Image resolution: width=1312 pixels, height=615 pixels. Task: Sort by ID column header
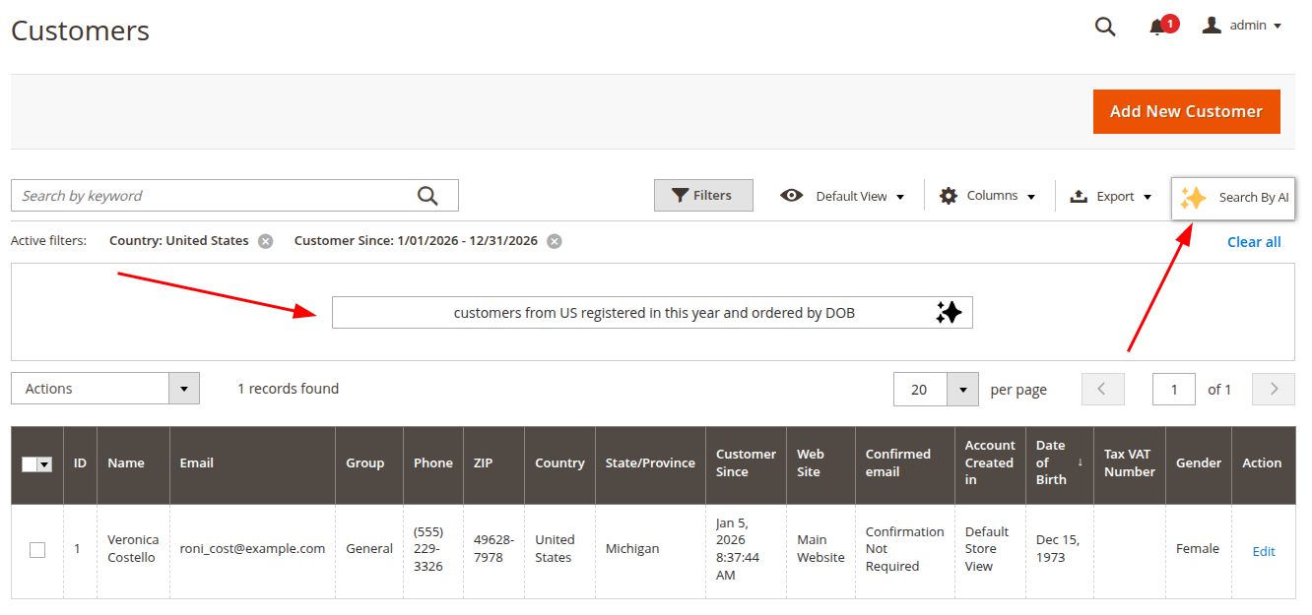(80, 463)
